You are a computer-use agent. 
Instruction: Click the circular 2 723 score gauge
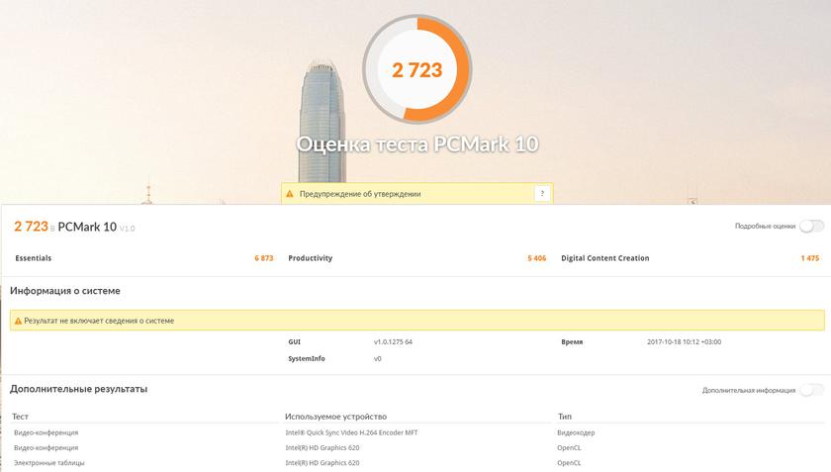point(416,69)
